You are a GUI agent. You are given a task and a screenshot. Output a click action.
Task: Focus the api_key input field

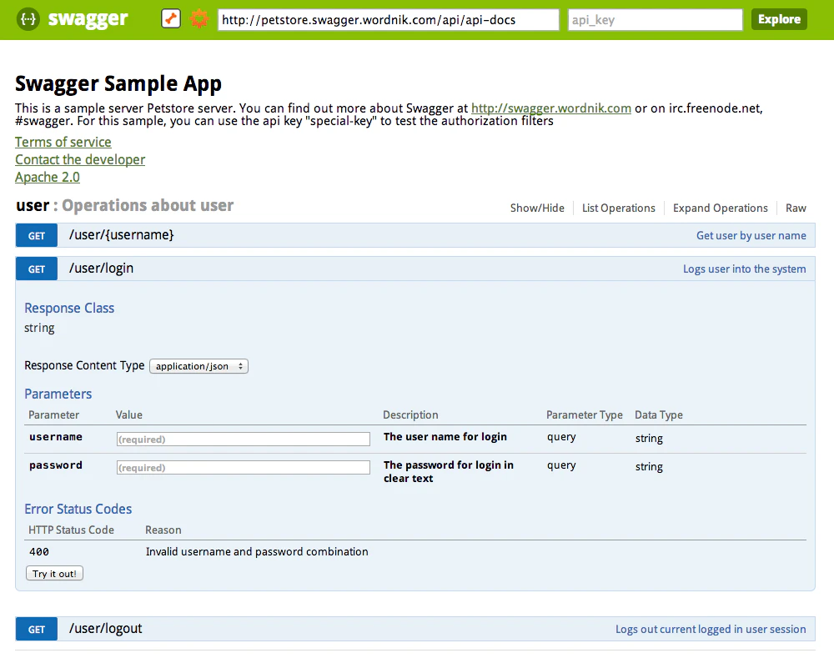[x=656, y=20]
